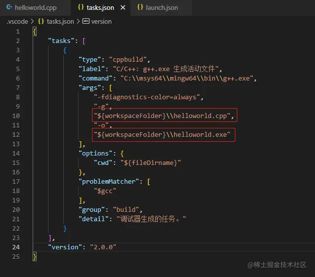Click the "label" key on line 5
Screen dimensions: 315x277
91,69
